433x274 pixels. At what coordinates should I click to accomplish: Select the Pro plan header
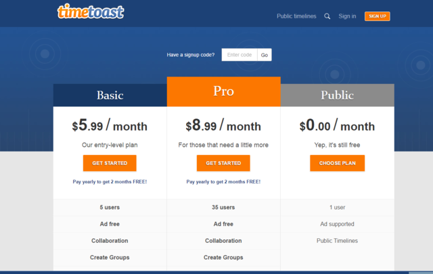(x=224, y=91)
